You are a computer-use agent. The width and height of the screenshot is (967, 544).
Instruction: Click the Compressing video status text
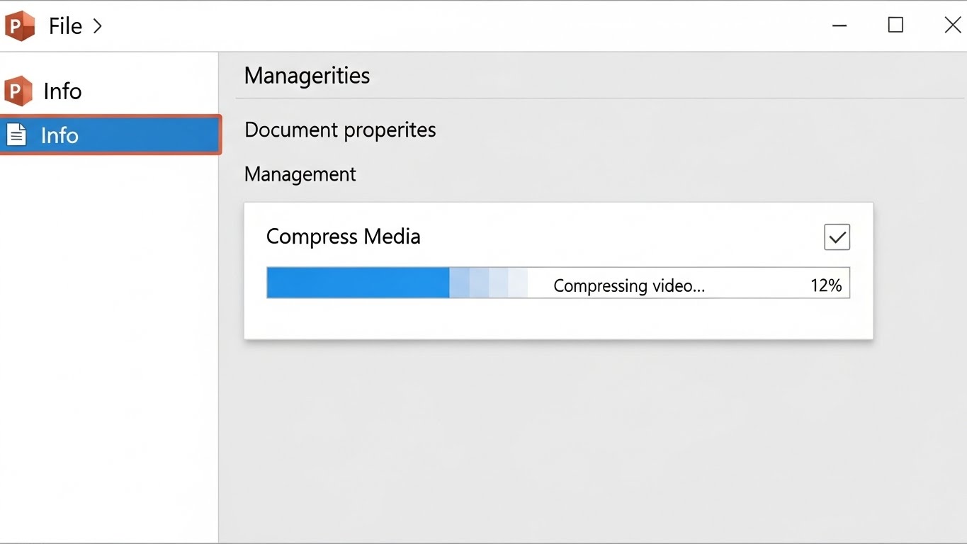629,285
